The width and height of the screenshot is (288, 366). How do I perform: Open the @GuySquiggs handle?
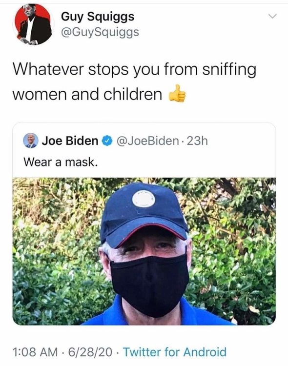tap(100, 32)
